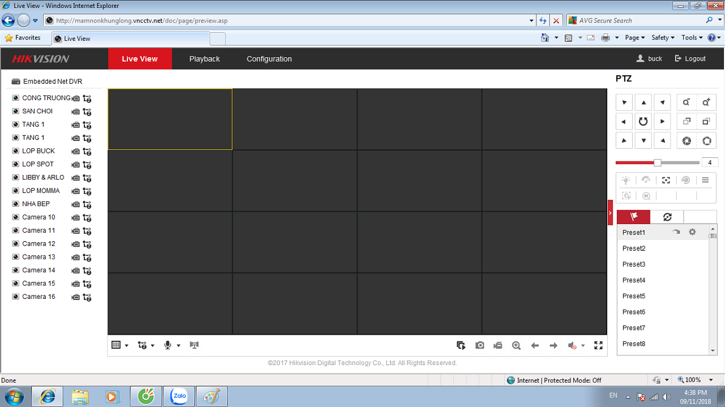The height and width of the screenshot is (407, 725).
Task: Toggle recording icon on LOP SPOT row
Action: click(75, 165)
